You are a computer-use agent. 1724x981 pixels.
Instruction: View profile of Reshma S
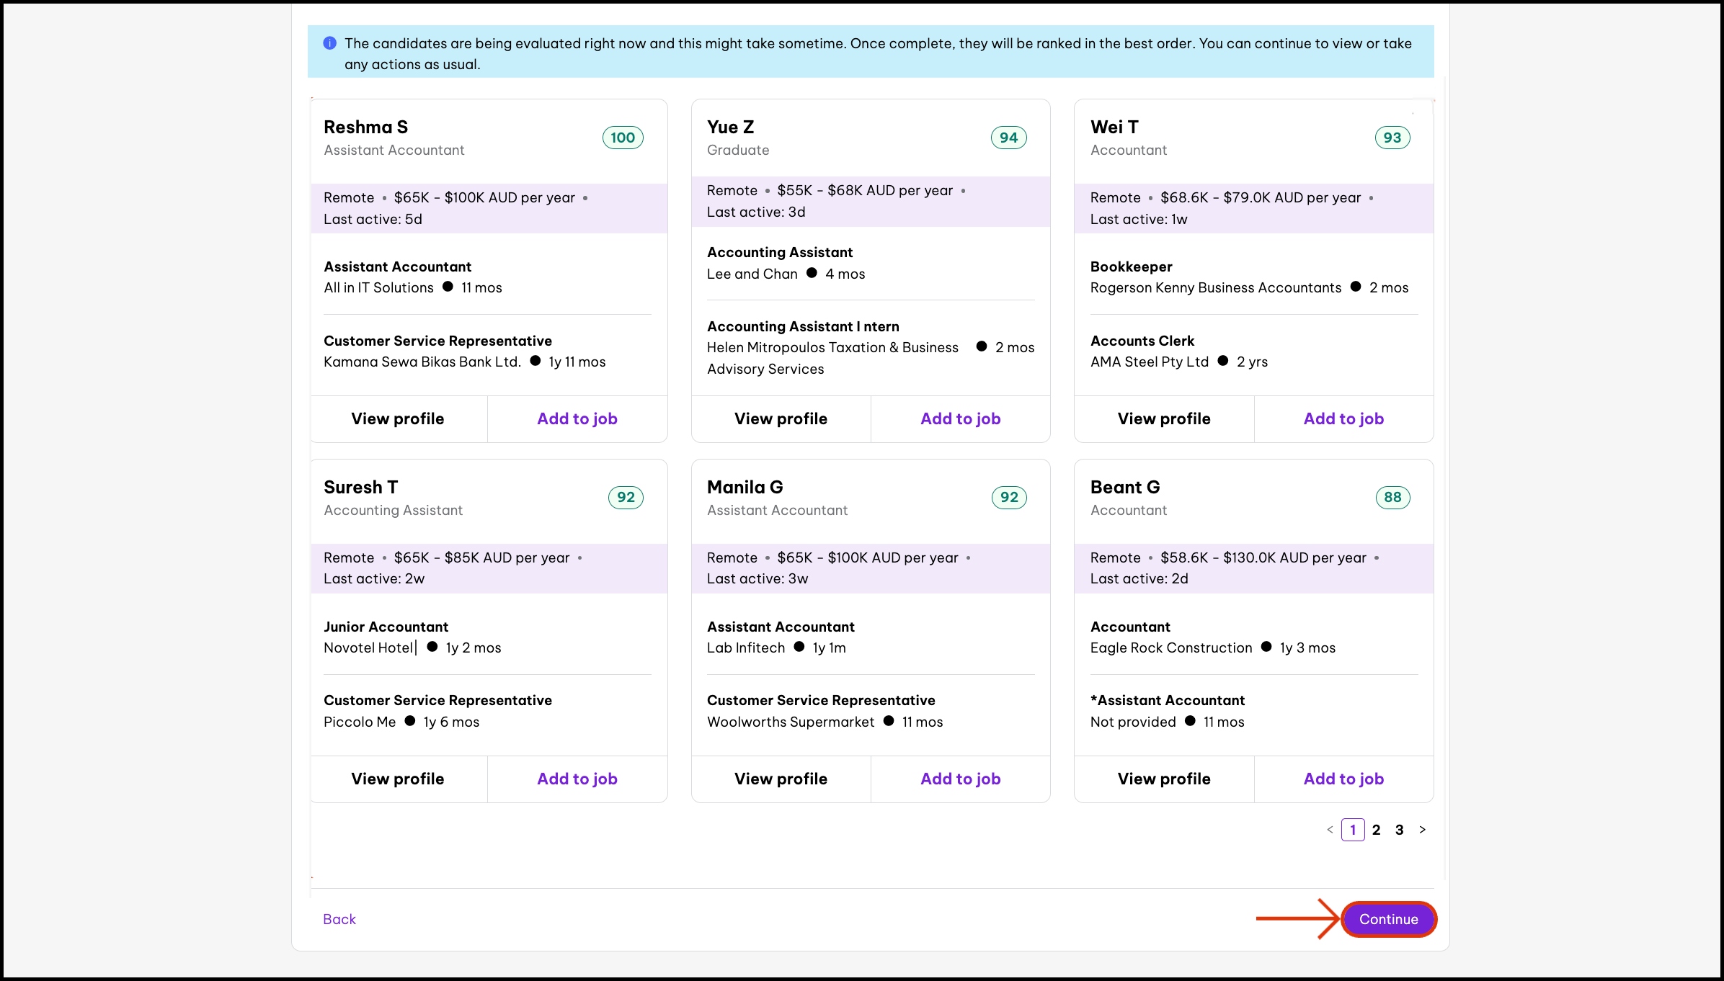pyautogui.click(x=398, y=418)
